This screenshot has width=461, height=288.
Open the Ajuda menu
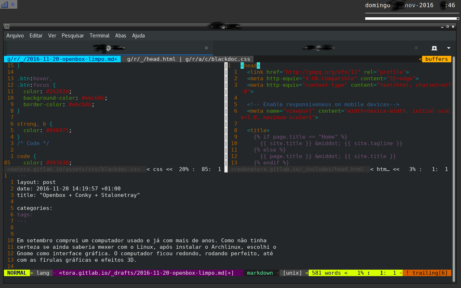point(138,36)
